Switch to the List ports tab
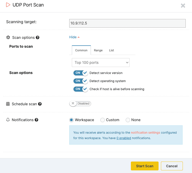This screenshot has width=192, height=173. click(112, 50)
